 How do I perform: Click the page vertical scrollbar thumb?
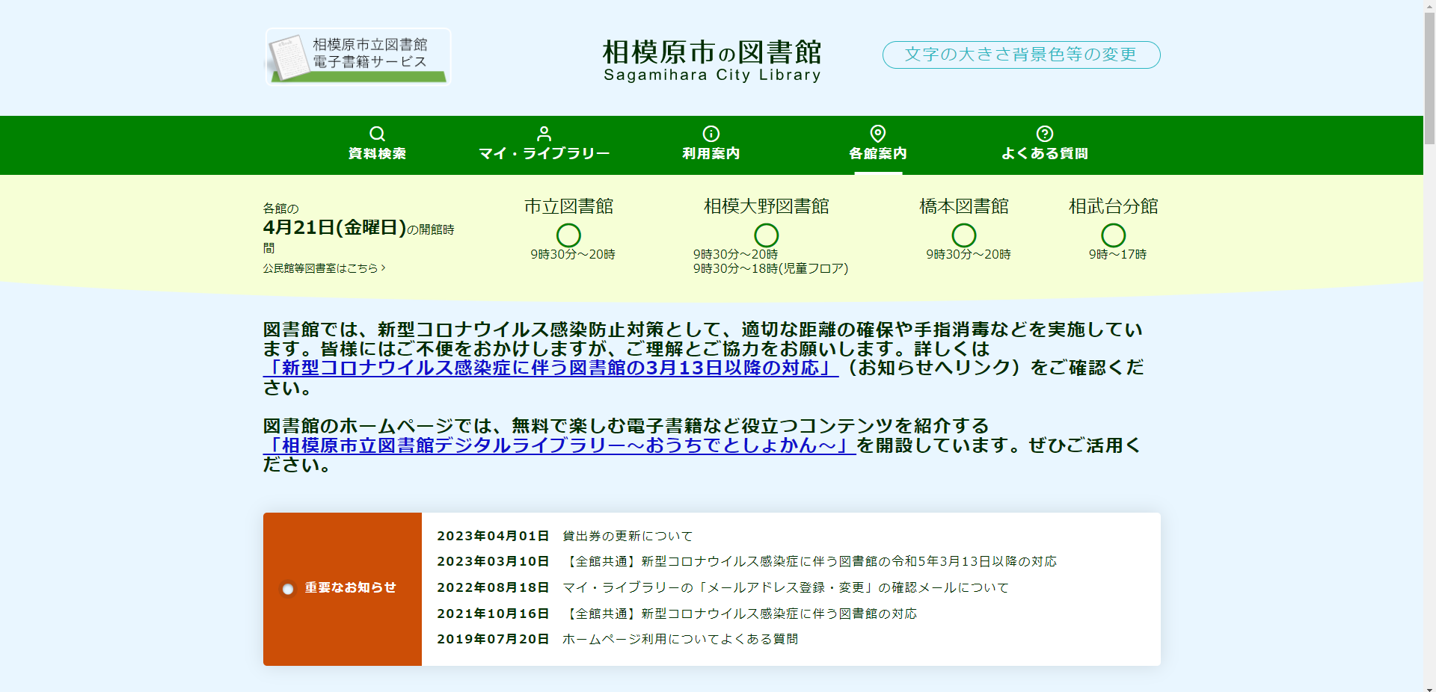pos(1429,78)
